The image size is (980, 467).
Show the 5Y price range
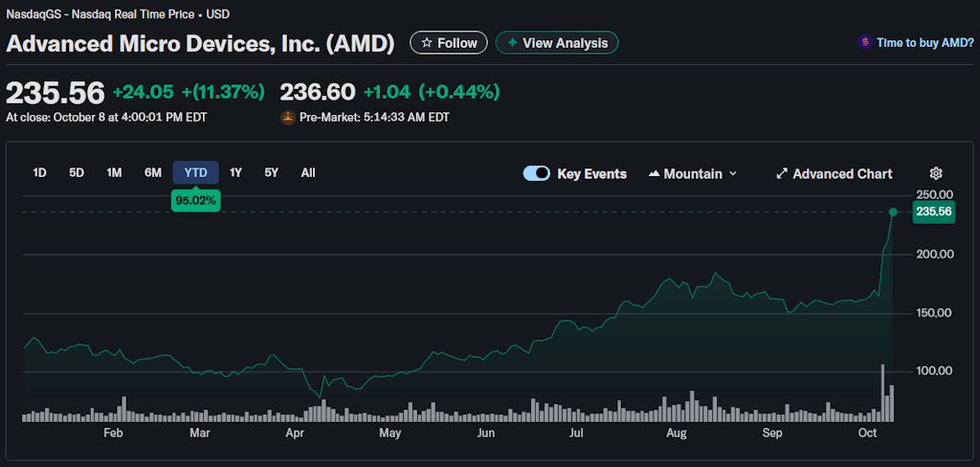point(272,172)
